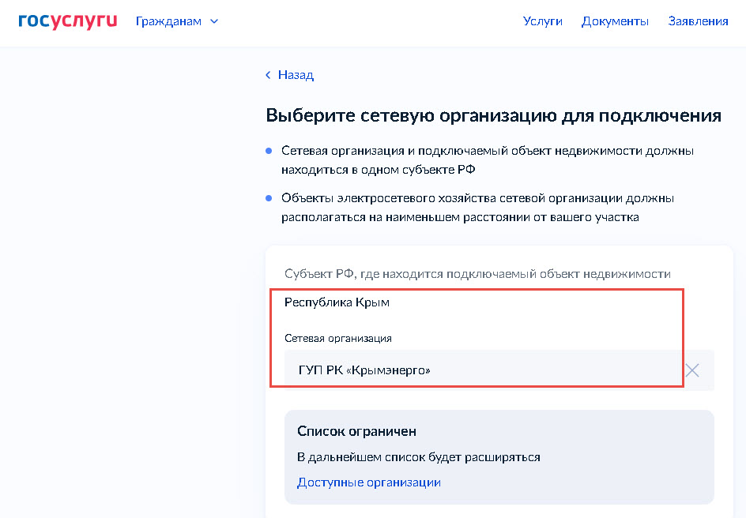746x518 pixels.
Task: Open the Заявления section
Action: (698, 21)
